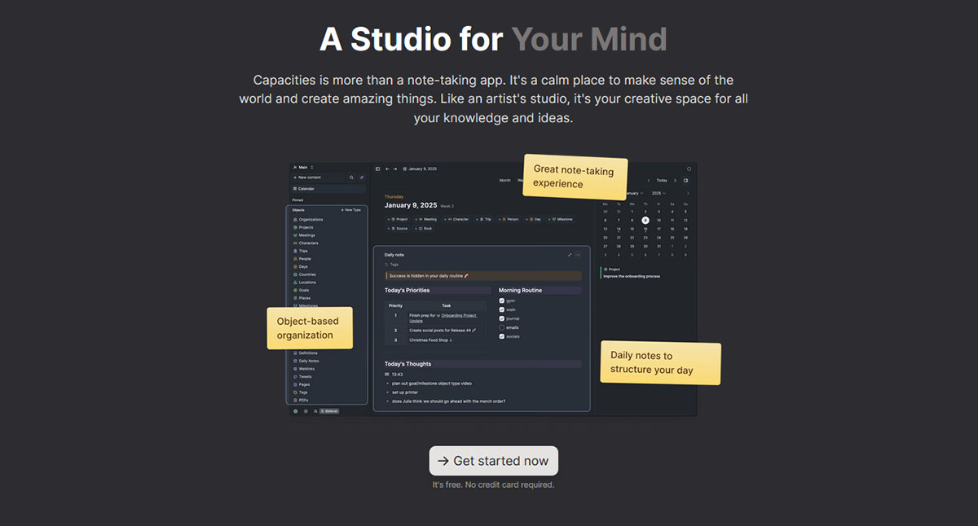This screenshot has height=526, width=978.
Task: Switch to the Month view tab
Action: point(505,180)
